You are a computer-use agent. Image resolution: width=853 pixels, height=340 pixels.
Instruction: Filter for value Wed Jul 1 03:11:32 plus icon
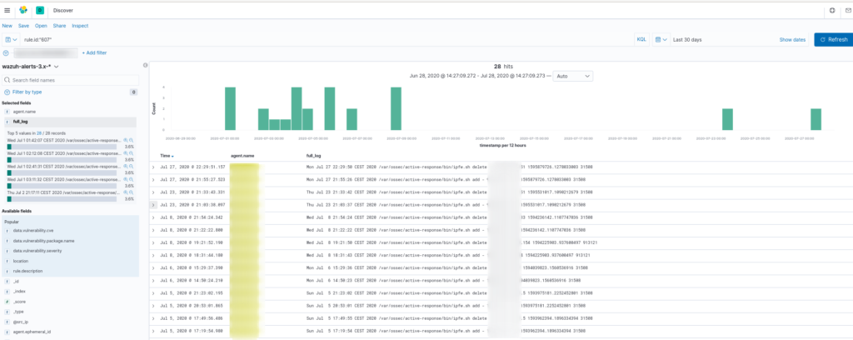click(x=126, y=179)
